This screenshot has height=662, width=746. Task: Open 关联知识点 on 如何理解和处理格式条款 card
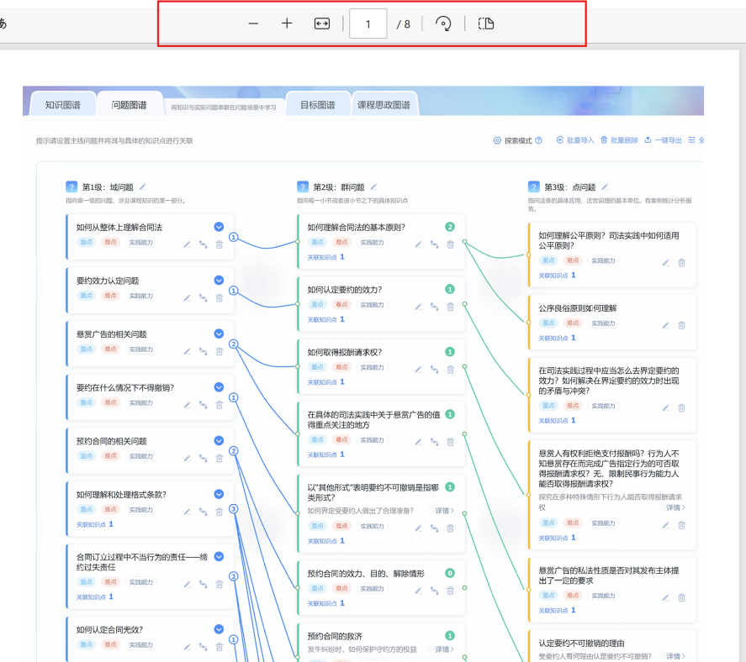[x=95, y=524]
